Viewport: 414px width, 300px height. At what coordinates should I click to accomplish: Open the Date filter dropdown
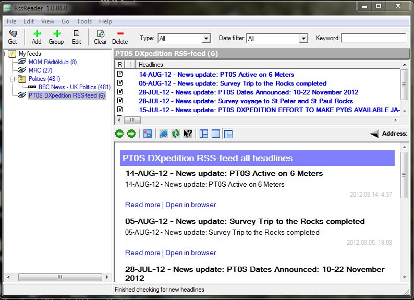click(x=304, y=39)
